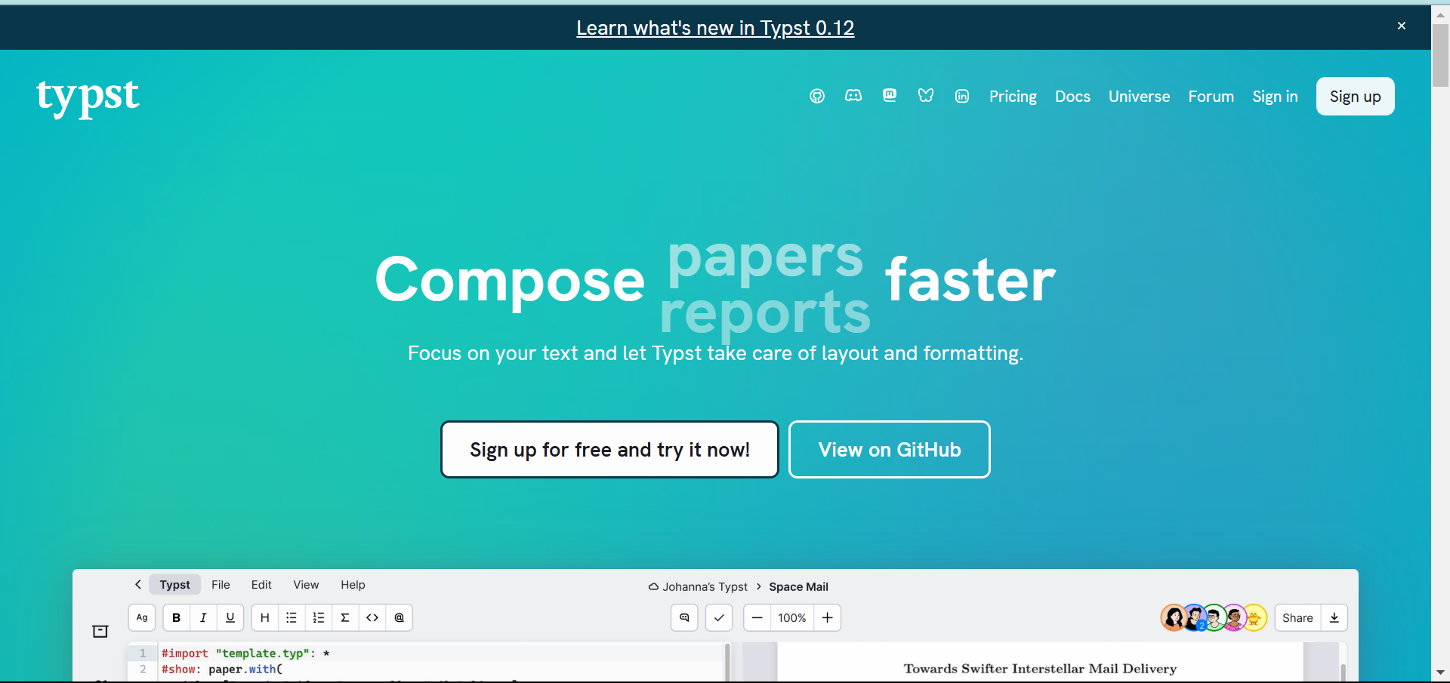The image size is (1450, 683).
Task: Open the View menu
Action: click(306, 585)
